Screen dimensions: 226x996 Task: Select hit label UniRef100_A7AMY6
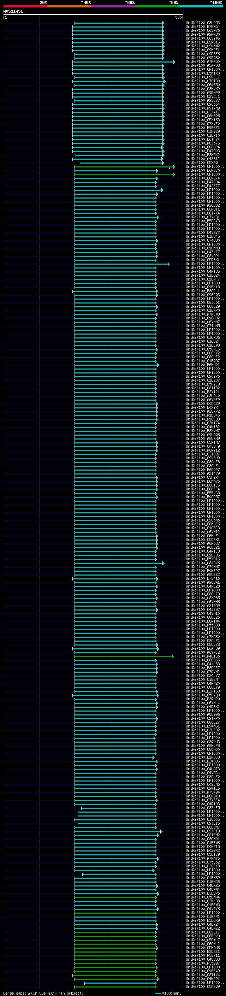click(203, 859)
